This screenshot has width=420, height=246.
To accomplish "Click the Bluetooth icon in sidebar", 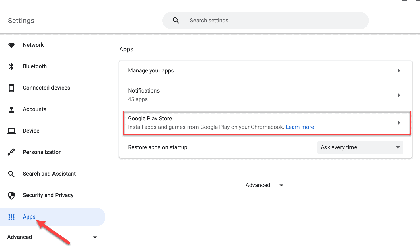I will click(11, 66).
